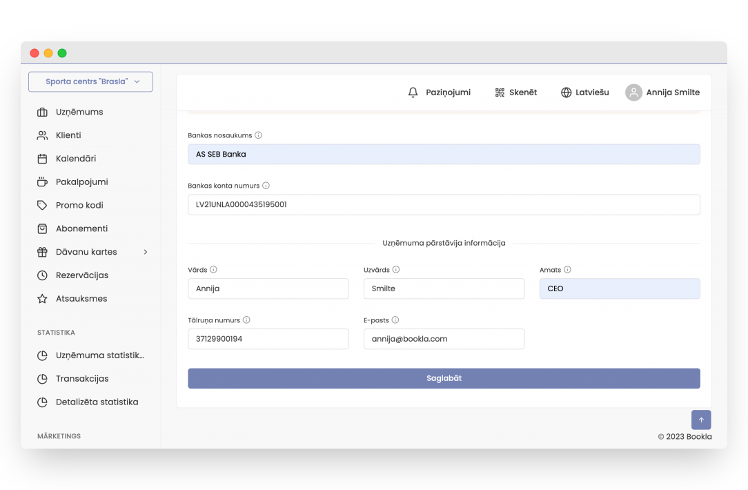This screenshot has height=490, width=748.
Task: Click the info icon beside Bankas nosaukums
Action: (259, 135)
